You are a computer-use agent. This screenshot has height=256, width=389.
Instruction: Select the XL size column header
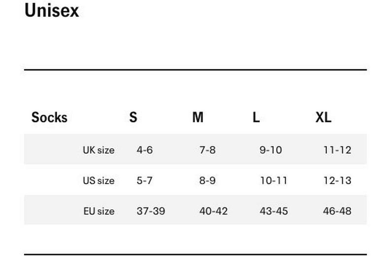323,118
